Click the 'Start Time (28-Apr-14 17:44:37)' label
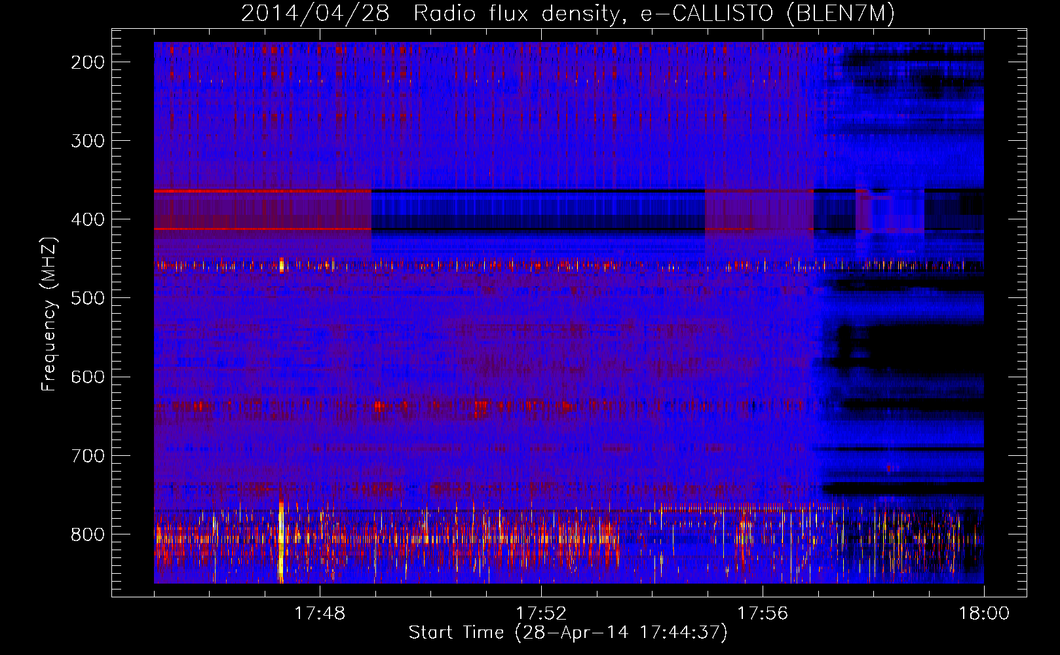The image size is (1060, 655). pos(568,633)
